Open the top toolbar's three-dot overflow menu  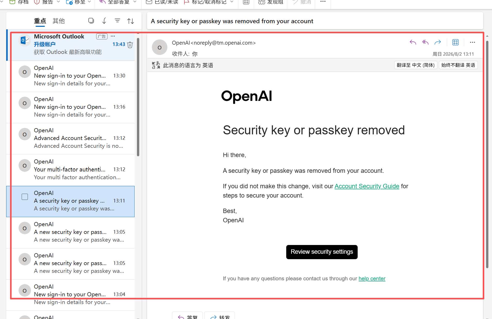(x=323, y=2)
